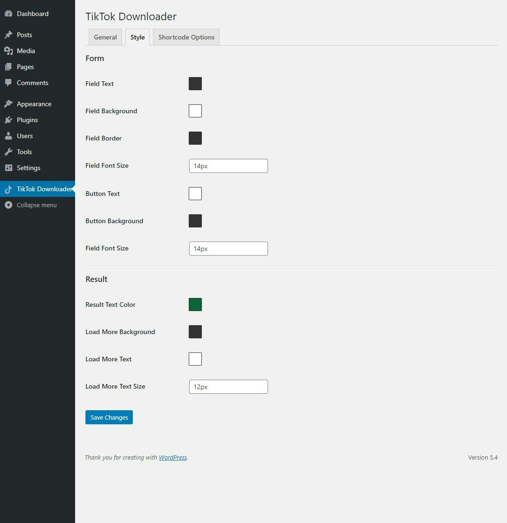Collapse the admin sidebar menu

click(37, 205)
